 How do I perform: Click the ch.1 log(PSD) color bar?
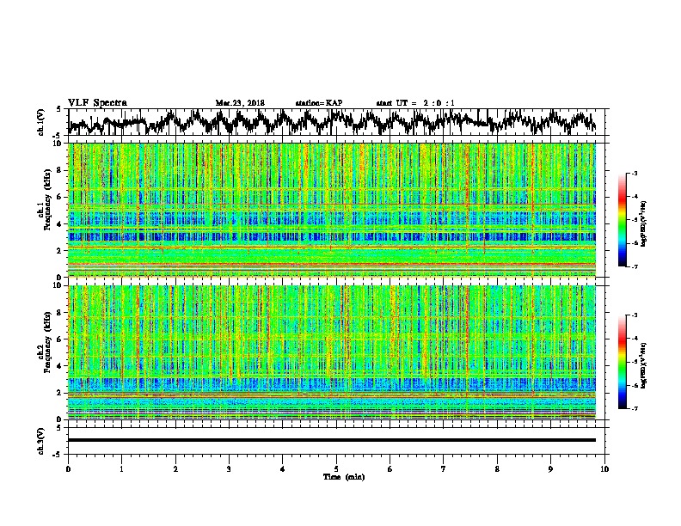tap(623, 220)
